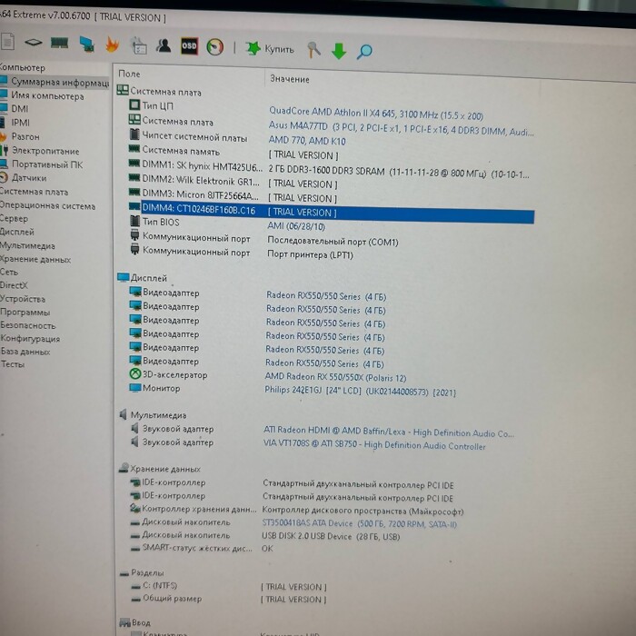This screenshot has width=636, height=636.
Task: Open ATI Radeon HDMI audio link
Action: pos(389,432)
